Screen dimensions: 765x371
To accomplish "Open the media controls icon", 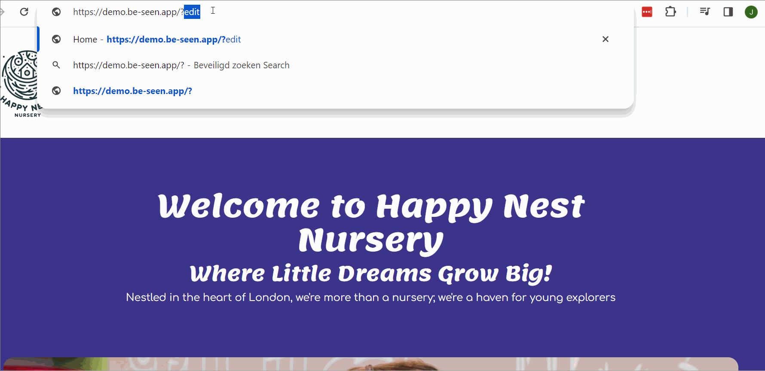I will point(705,12).
